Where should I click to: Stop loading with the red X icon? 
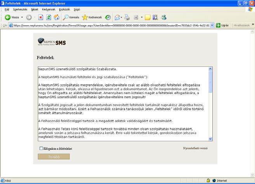coord(41,17)
